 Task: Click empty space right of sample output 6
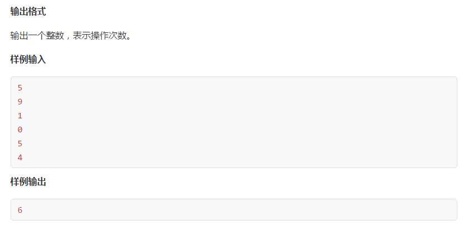[237, 210]
